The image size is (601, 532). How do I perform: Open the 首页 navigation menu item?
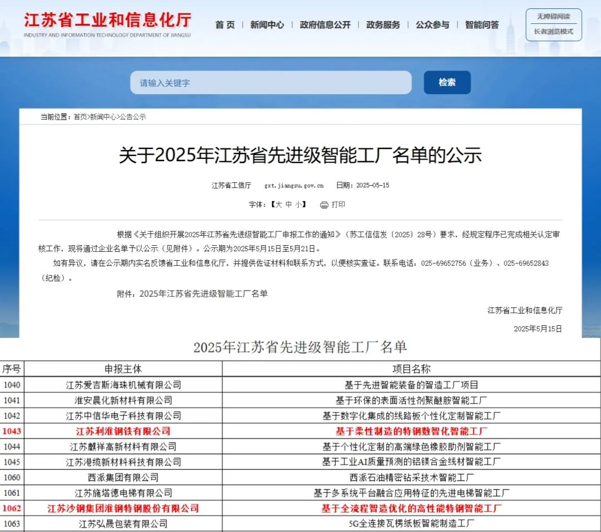[225, 25]
